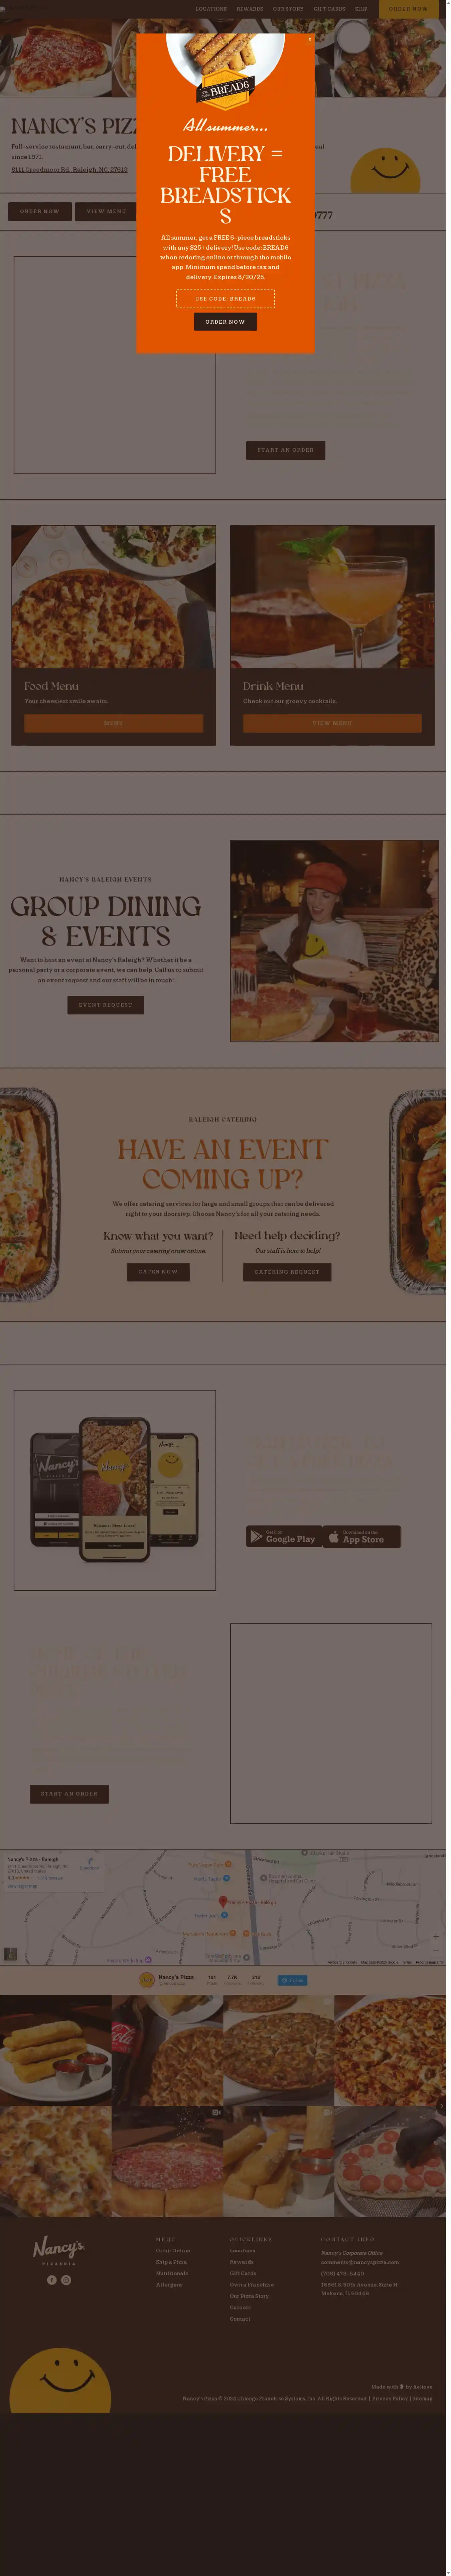The height and width of the screenshot is (2576, 451).
Task: Tap the App Store download badge
Action: pos(361,1536)
